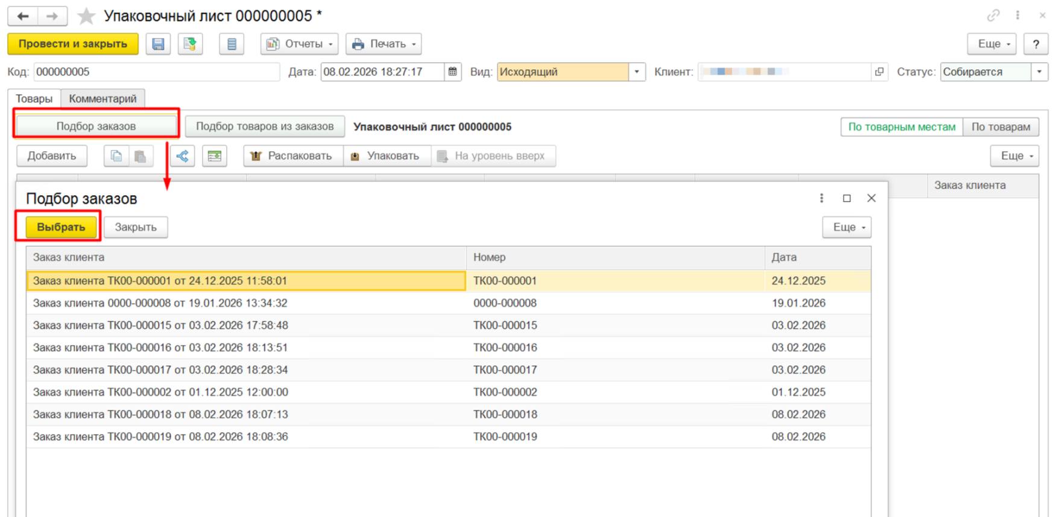Expand the Печать dropdown
The width and height of the screenshot is (1053, 517).
coord(384,44)
